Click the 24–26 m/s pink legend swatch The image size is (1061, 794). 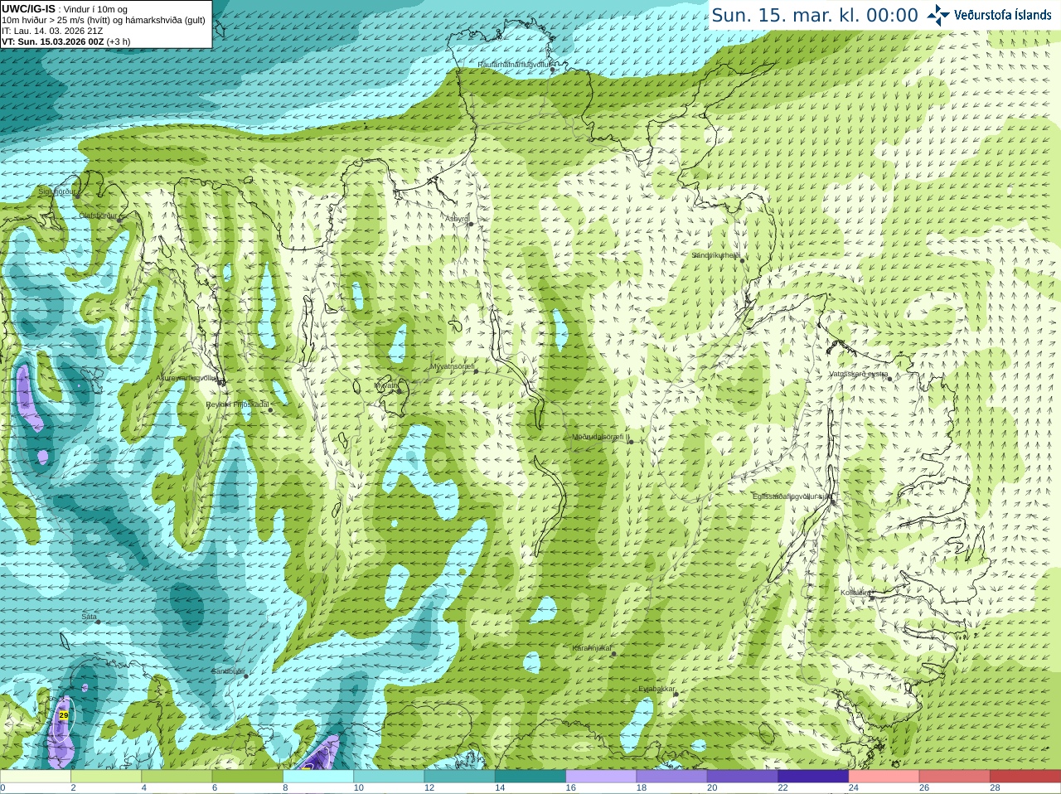coord(884,777)
